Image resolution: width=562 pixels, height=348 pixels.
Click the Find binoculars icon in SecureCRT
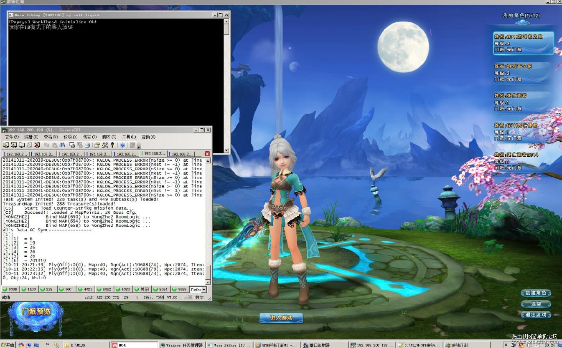[62, 145]
